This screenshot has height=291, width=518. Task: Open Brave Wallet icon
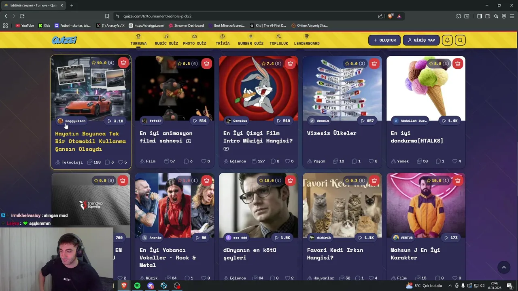pos(488,16)
